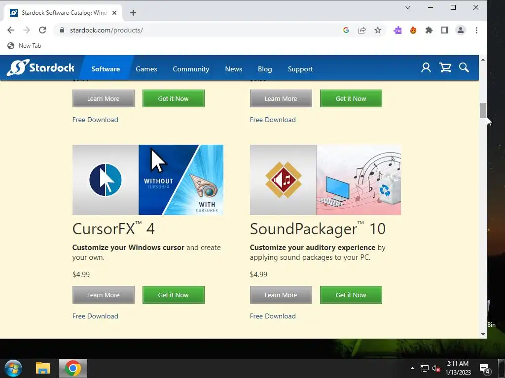Screen dimensions: 505x378
Task: Open the tab search chevron
Action: coord(408,7)
